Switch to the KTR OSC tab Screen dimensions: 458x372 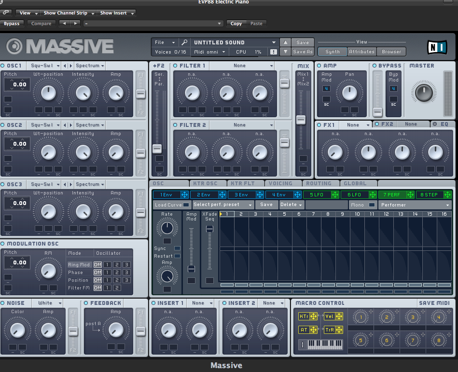point(208,183)
